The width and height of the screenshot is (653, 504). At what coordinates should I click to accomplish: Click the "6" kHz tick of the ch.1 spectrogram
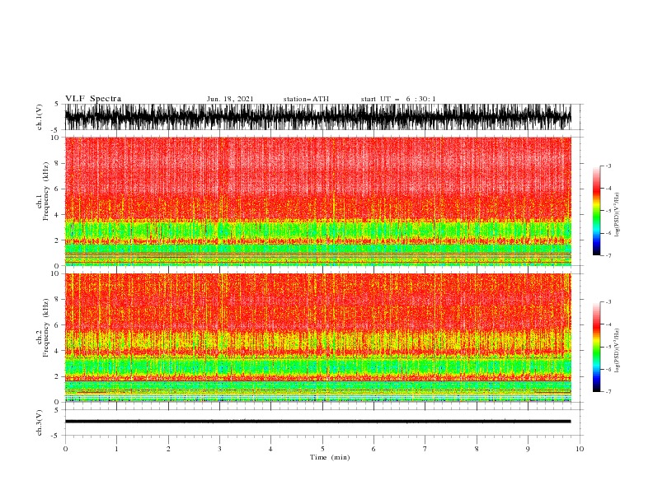point(57,189)
